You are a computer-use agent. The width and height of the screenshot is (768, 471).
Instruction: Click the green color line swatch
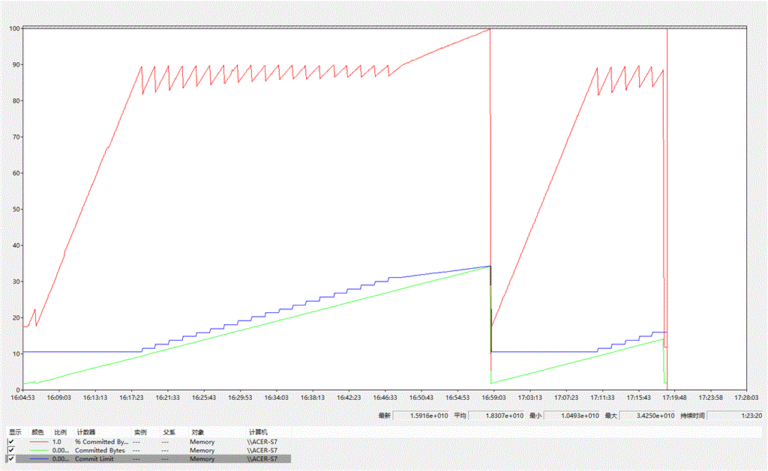(x=39, y=450)
